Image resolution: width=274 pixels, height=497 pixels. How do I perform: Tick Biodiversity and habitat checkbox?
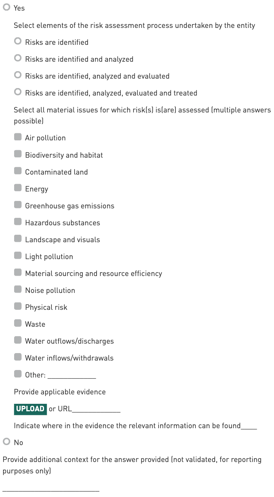[x=18, y=154]
